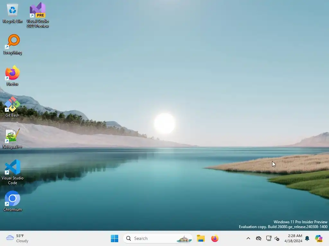The height and width of the screenshot is (246, 329).
Task: Open the Windows Start menu
Action: tap(115, 238)
